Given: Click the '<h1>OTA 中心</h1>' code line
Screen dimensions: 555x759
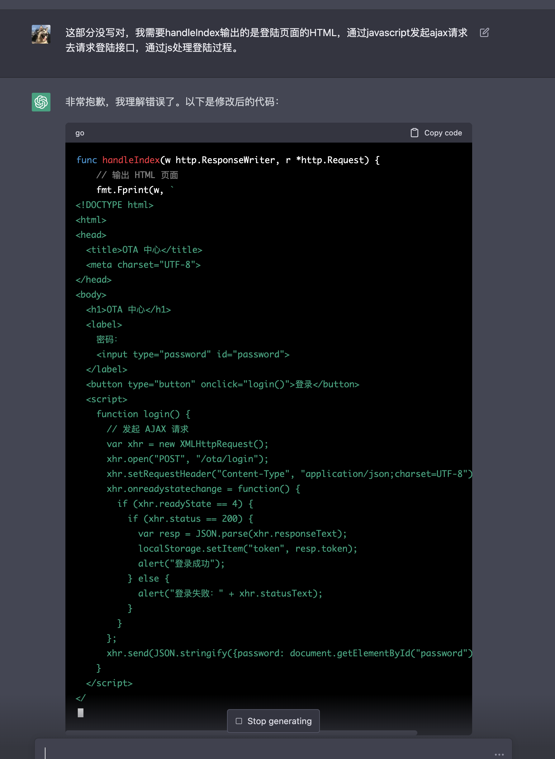Looking at the screenshot, I should [x=128, y=309].
